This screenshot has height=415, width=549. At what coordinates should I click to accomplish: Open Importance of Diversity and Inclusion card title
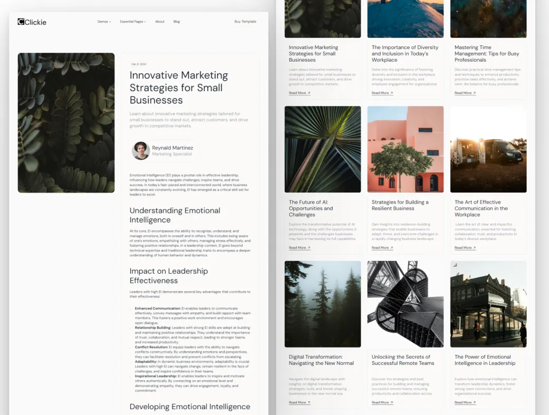pos(404,54)
